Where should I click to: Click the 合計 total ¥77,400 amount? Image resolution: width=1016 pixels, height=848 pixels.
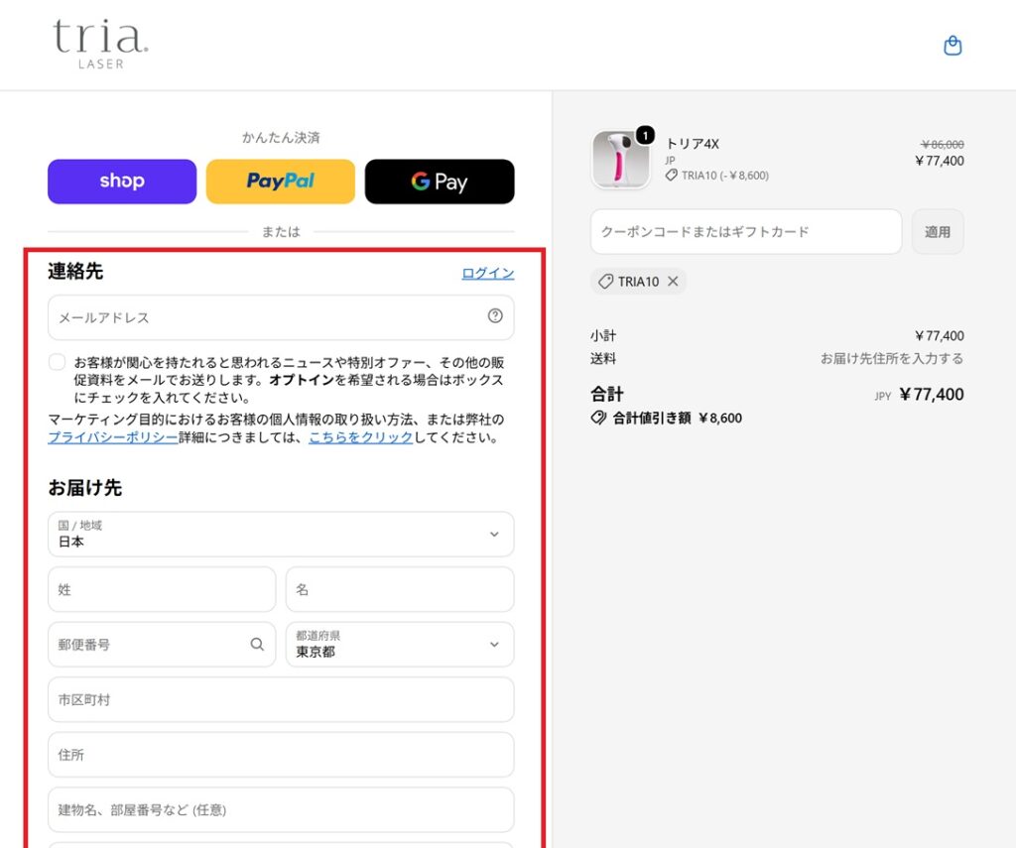point(931,394)
